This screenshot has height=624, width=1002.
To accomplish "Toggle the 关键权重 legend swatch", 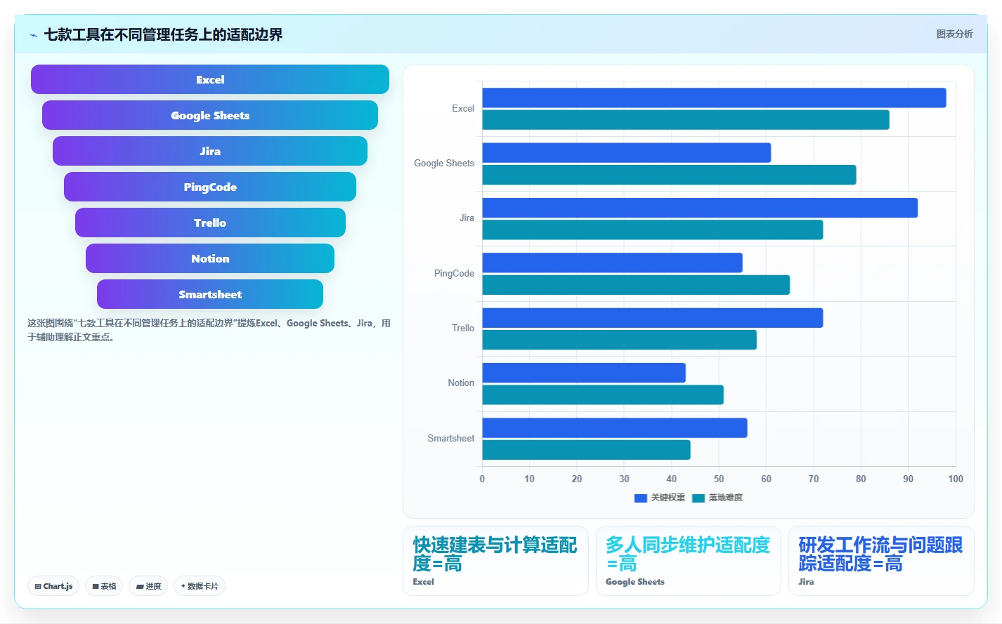I will tap(640, 498).
